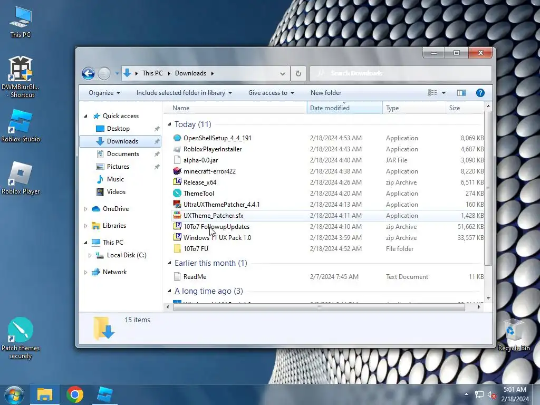Select Windows 11 UX Pack 1.0 archive
The height and width of the screenshot is (405, 540).
(217, 238)
